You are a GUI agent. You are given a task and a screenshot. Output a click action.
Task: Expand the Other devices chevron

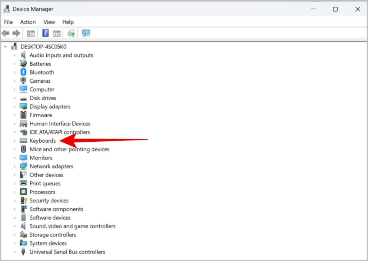pyautogui.click(x=14, y=175)
